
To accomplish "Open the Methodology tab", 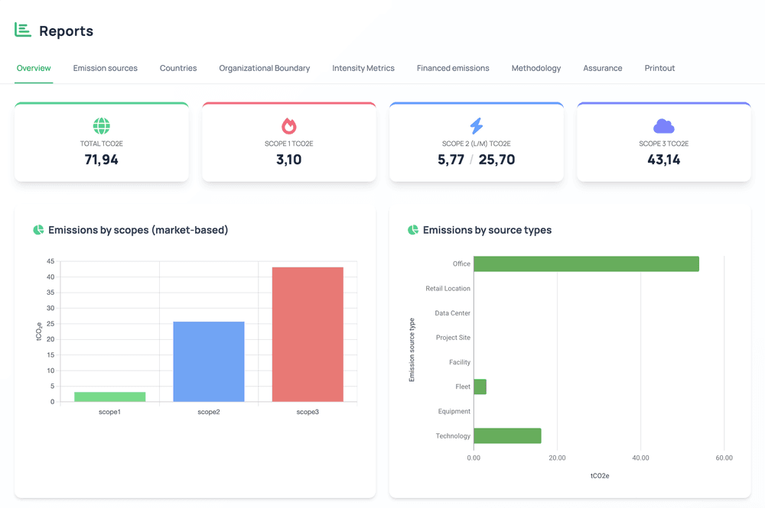I will point(536,68).
